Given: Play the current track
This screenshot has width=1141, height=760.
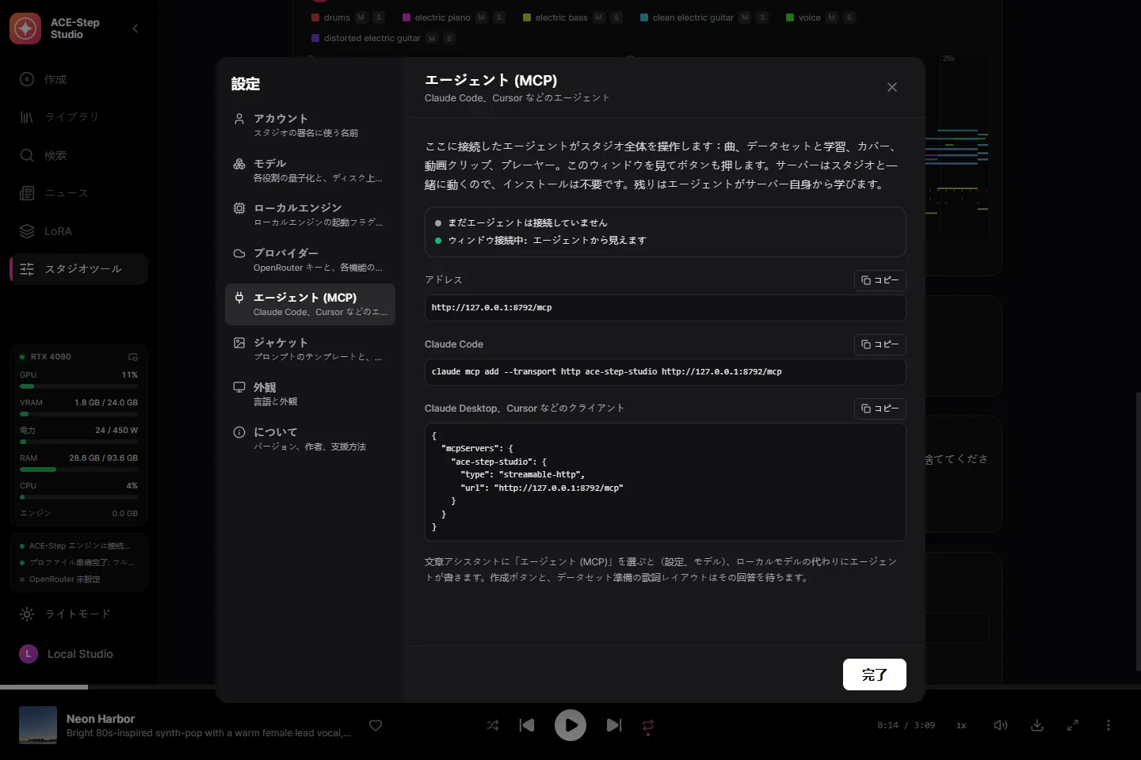Looking at the screenshot, I should [x=570, y=725].
